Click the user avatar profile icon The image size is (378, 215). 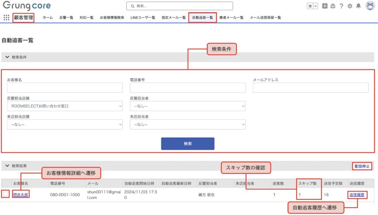(370, 6)
